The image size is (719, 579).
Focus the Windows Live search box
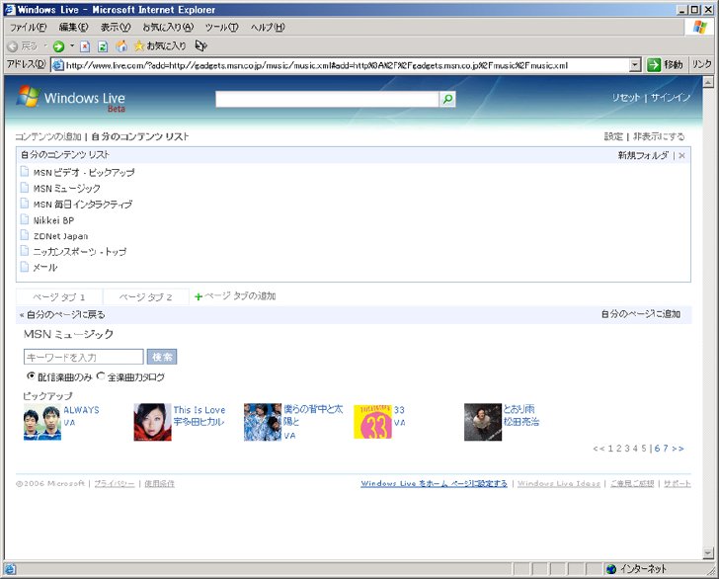(x=328, y=99)
